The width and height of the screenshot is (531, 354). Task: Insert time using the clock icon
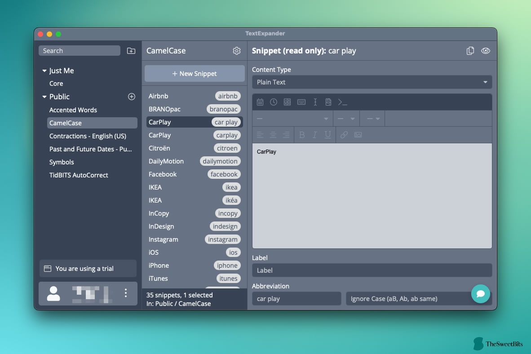(x=274, y=102)
